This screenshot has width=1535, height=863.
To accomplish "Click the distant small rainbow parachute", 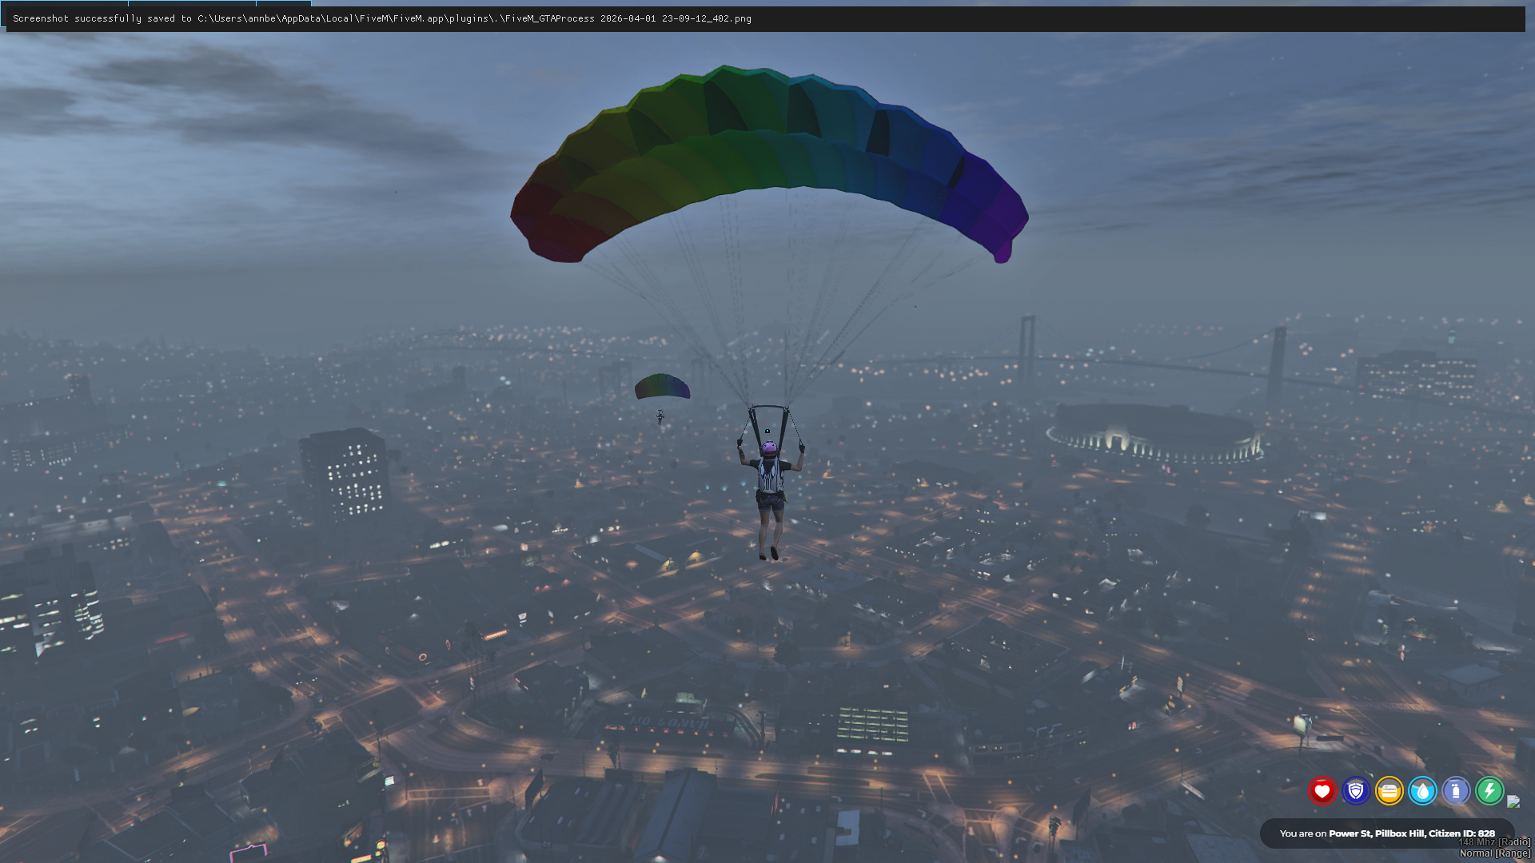I will [662, 387].
